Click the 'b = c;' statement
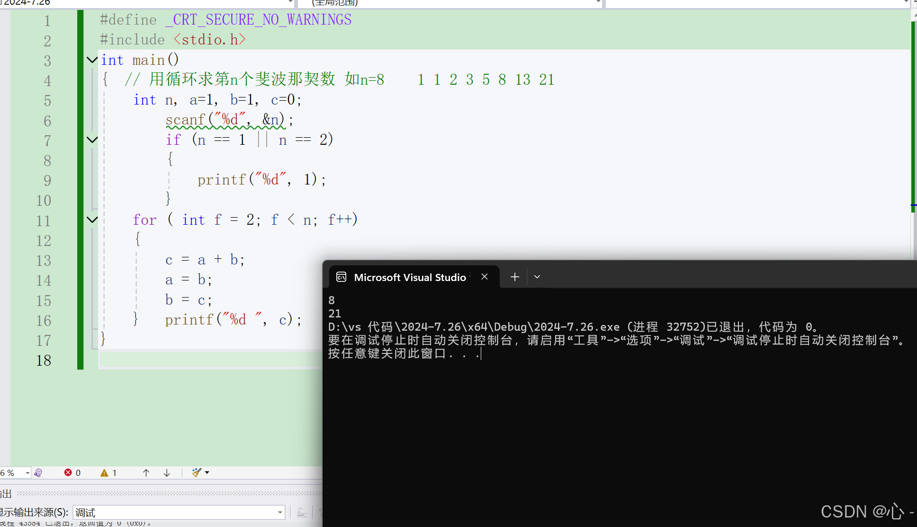The height and width of the screenshot is (527, 917). pyautogui.click(x=189, y=300)
